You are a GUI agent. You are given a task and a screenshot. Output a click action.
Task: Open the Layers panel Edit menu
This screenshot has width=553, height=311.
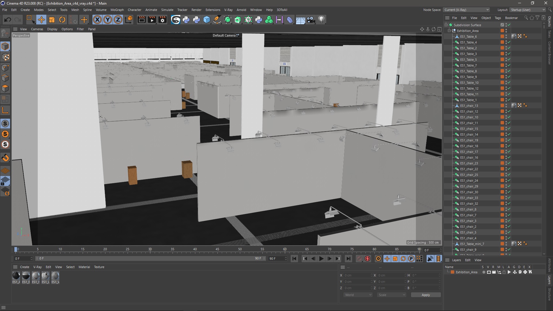(x=468, y=260)
